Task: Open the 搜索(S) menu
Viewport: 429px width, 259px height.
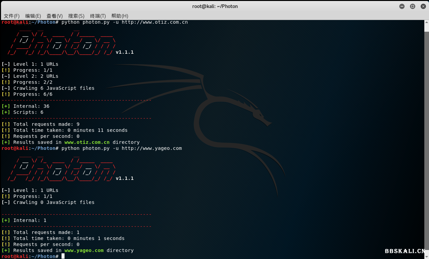Action: (76, 16)
